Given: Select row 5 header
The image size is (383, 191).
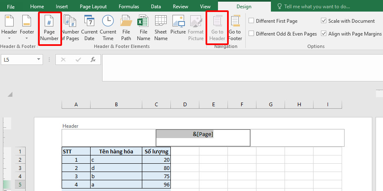Looking at the screenshot, I should point(20,185).
